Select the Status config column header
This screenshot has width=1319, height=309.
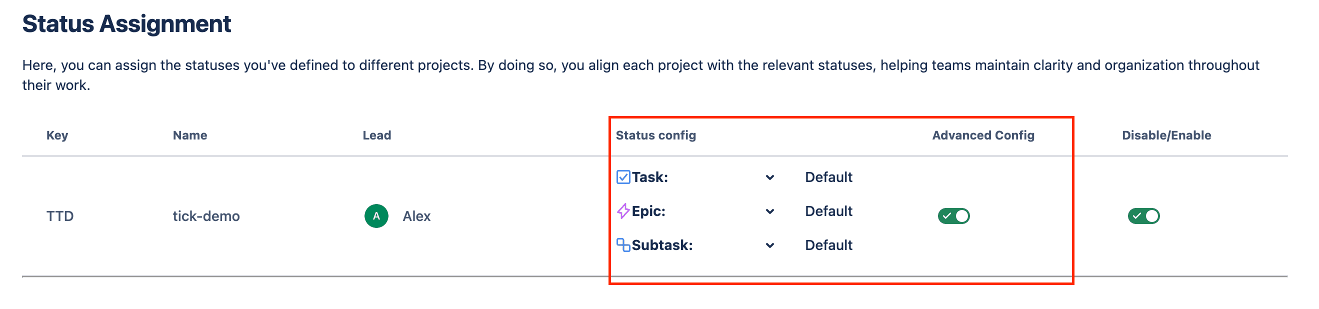point(655,135)
